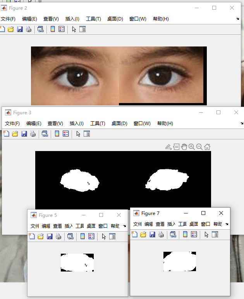
Task: Click the eyes photo in Figure 2
Action: coord(119,76)
